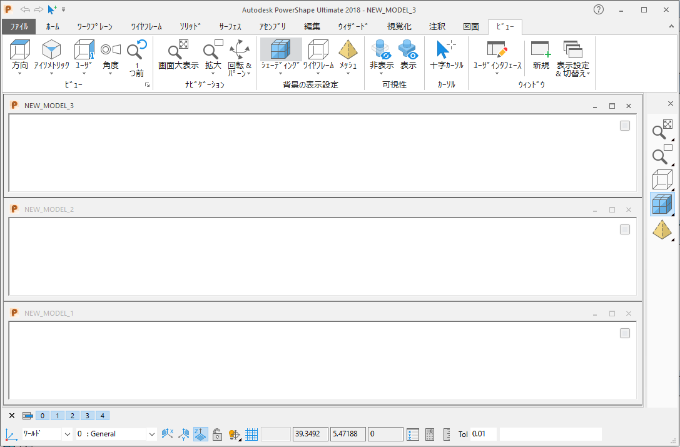
Task: Tick the checkbox in NEW_MODEL_3 view
Action: tap(625, 126)
